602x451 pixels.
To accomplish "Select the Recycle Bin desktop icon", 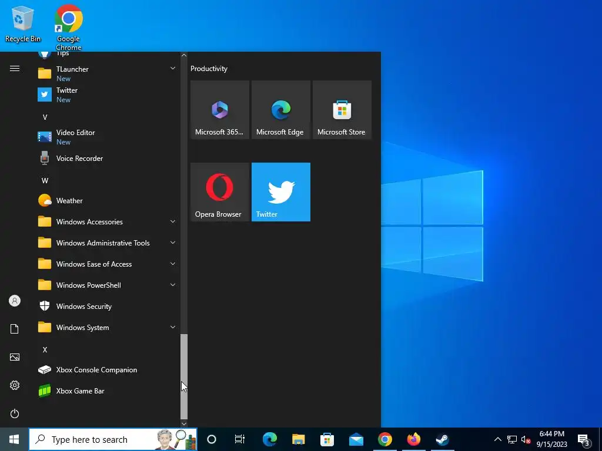I will (23, 24).
